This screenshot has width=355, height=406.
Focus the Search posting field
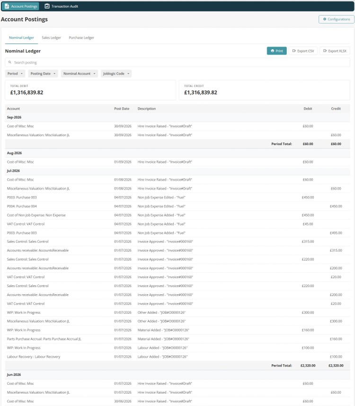tap(177, 63)
